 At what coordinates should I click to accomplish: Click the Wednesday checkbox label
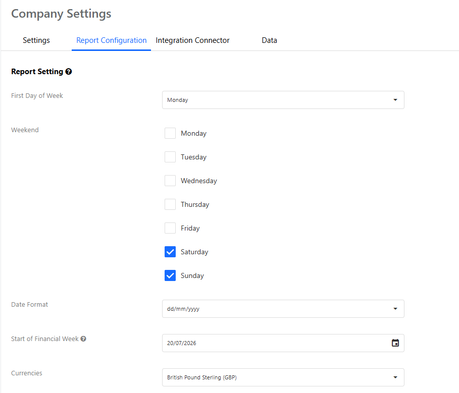tap(199, 181)
